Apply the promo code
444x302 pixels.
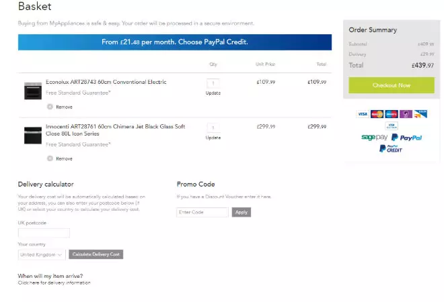tap(242, 212)
